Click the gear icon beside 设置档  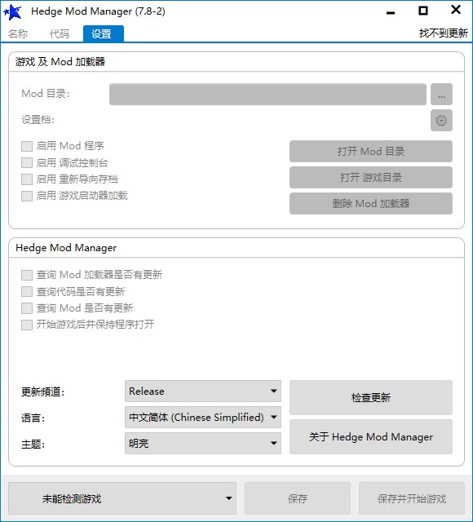441,120
